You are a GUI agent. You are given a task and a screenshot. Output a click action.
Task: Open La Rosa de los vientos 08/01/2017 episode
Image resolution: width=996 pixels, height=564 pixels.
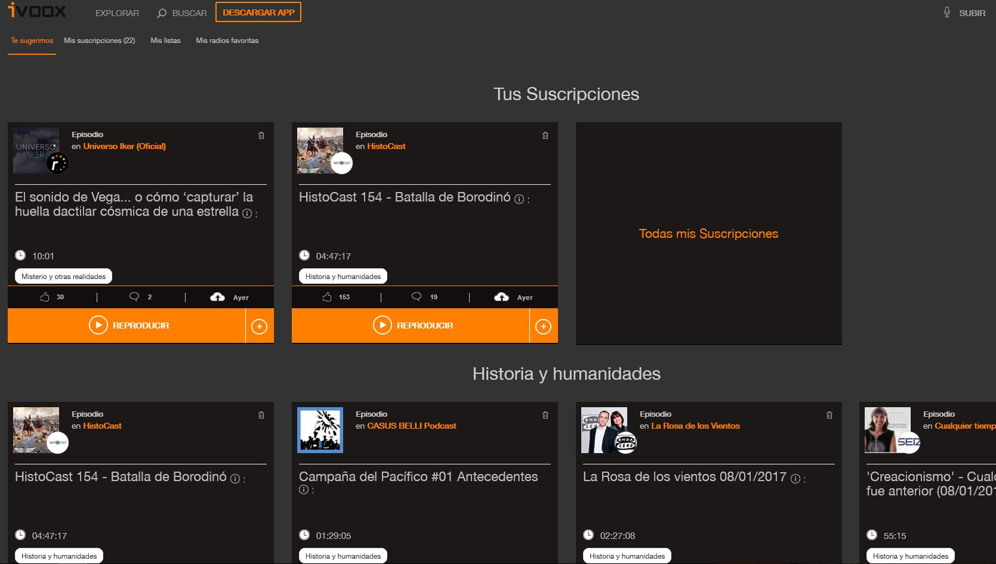[x=684, y=477]
